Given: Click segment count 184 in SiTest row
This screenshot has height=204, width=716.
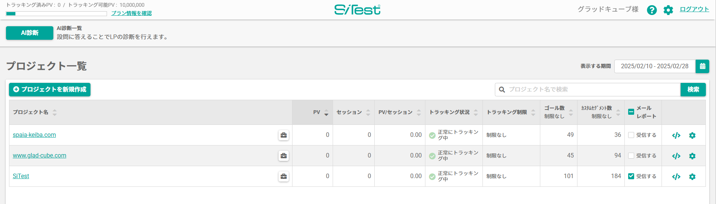Looking at the screenshot, I should 616,176.
